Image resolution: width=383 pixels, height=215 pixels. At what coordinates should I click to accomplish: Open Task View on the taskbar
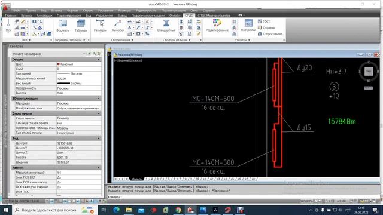click(104, 210)
